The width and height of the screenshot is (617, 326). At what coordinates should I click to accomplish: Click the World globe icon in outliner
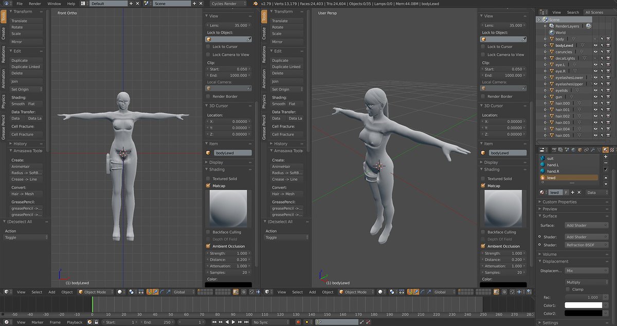pyautogui.click(x=551, y=32)
